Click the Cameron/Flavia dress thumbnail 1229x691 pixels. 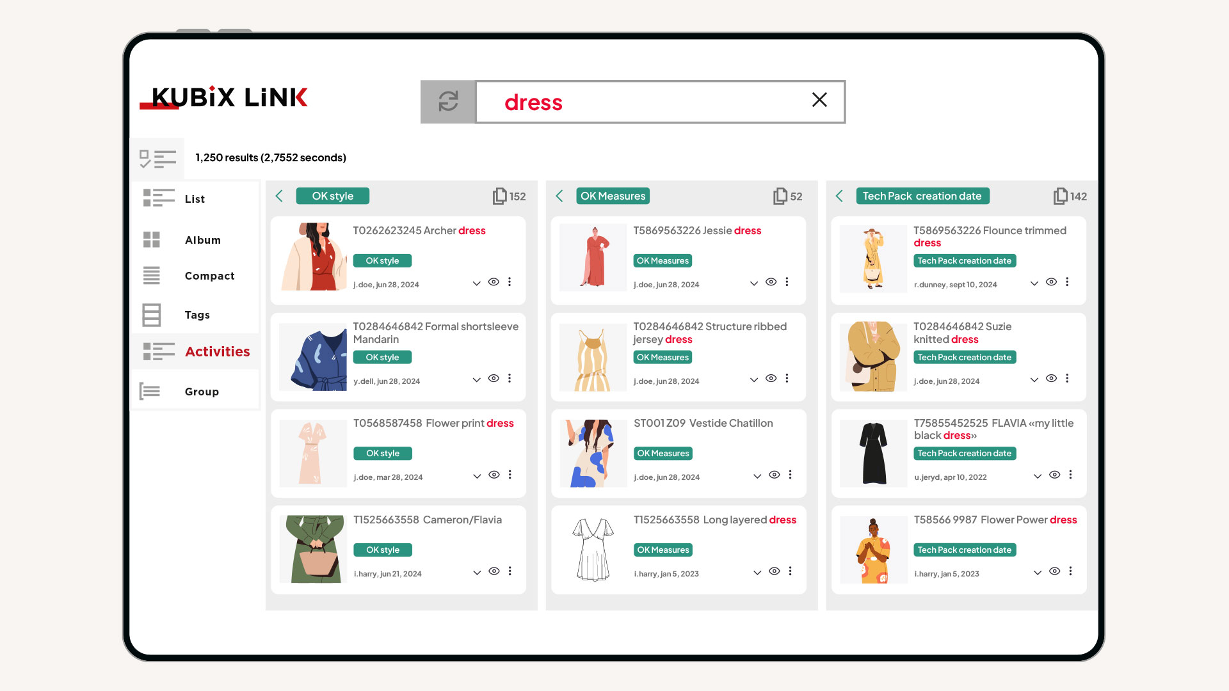312,549
